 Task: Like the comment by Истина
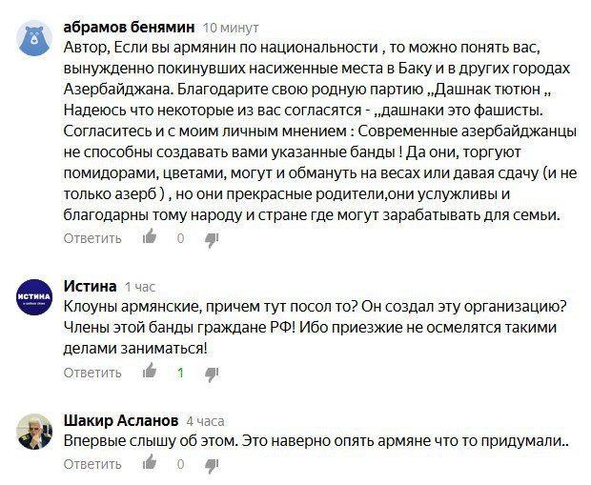(150, 373)
